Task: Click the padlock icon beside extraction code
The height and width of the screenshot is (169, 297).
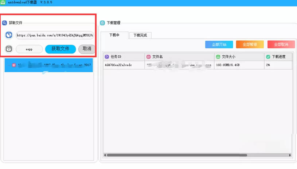Action: tap(9, 49)
